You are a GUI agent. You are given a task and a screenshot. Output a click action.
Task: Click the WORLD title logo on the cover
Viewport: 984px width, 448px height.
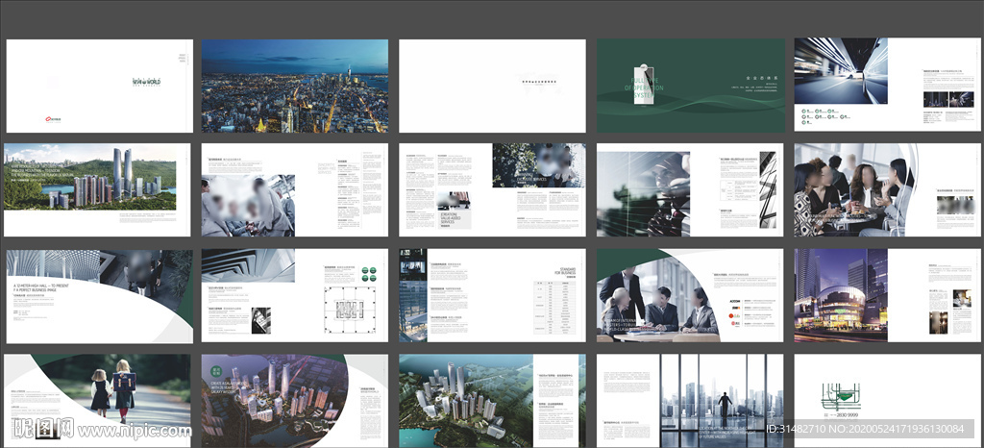(146, 83)
